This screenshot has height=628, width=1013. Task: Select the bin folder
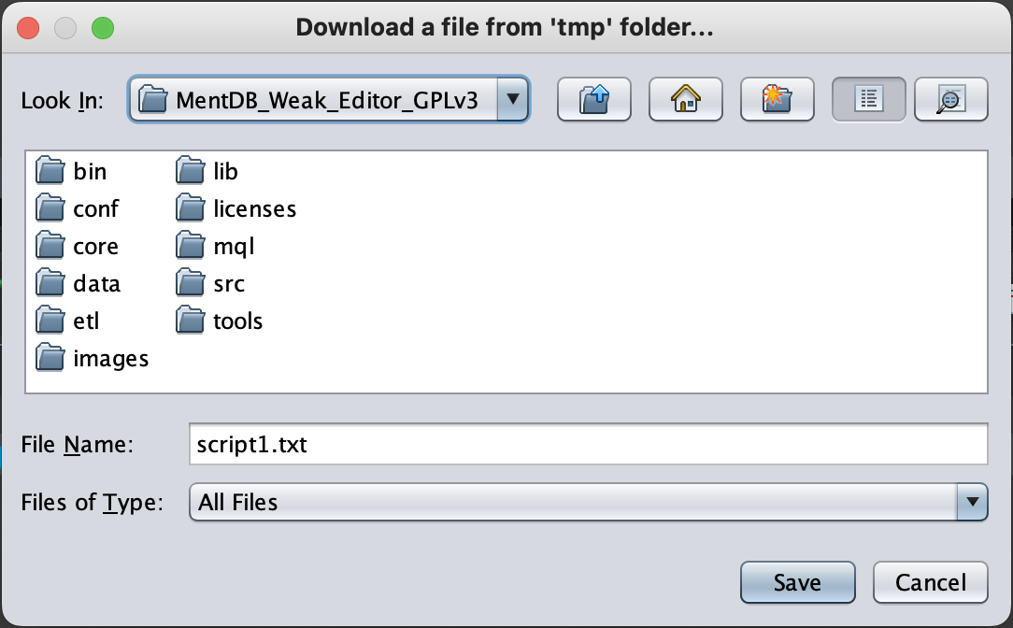[x=90, y=172]
